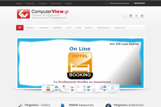
Task: Click the info@computerview.gr email link
Action: pyautogui.click(x=119, y=3)
